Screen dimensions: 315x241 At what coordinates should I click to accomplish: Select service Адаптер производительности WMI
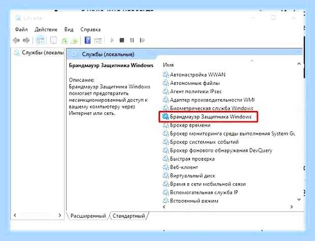click(212, 100)
